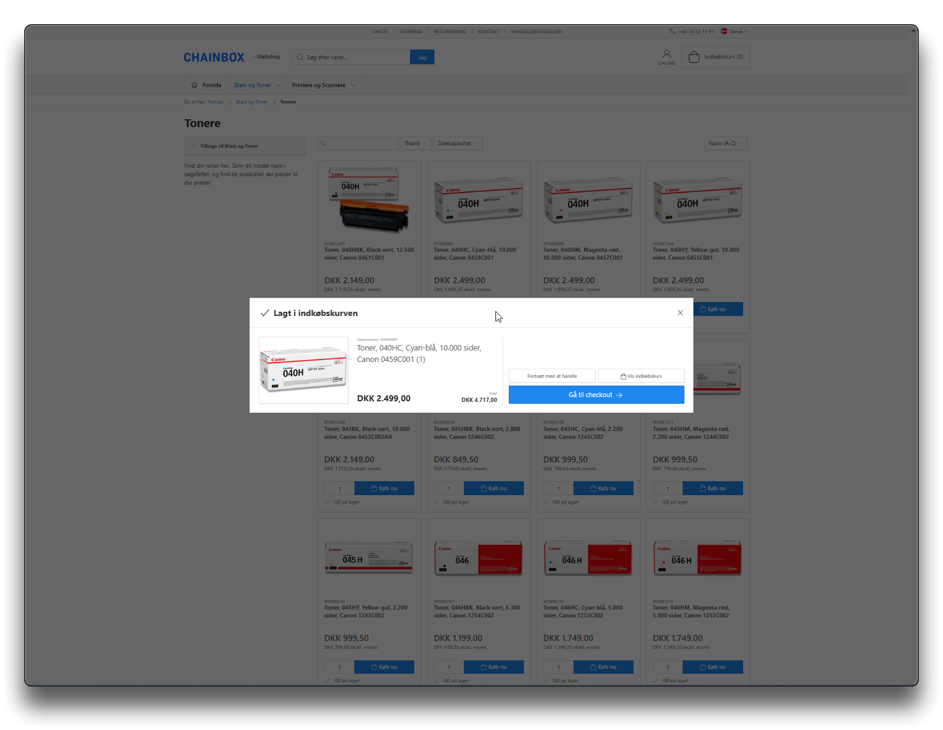Click quantity field for 046HBK toner

tap(449, 667)
